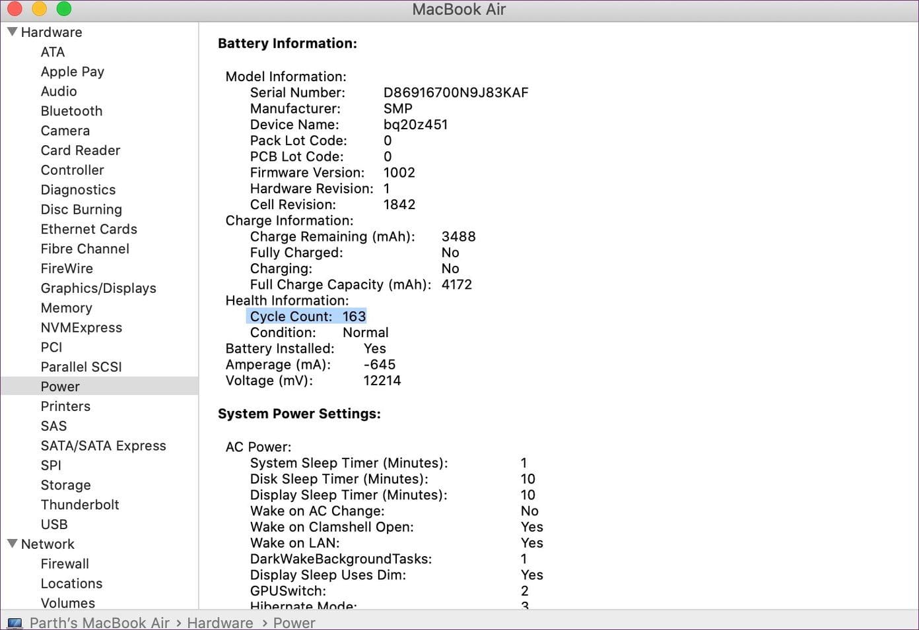Screen dimensions: 919x630
Task: Click the GPUSwitch row label
Action: (x=289, y=591)
